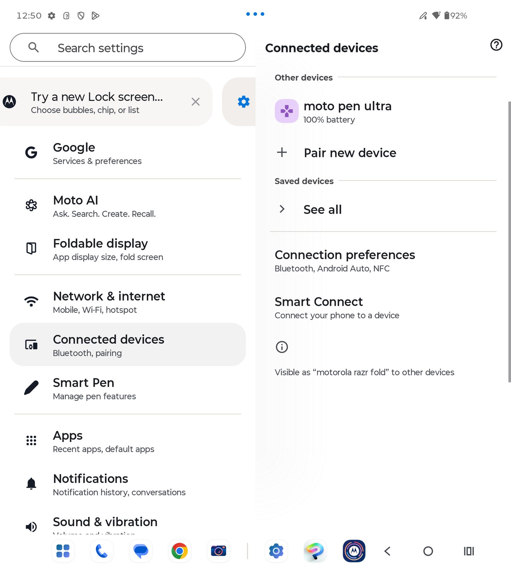This screenshot has width=511, height=568.
Task: Tap the moto pen ultra device icon
Action: point(286,111)
